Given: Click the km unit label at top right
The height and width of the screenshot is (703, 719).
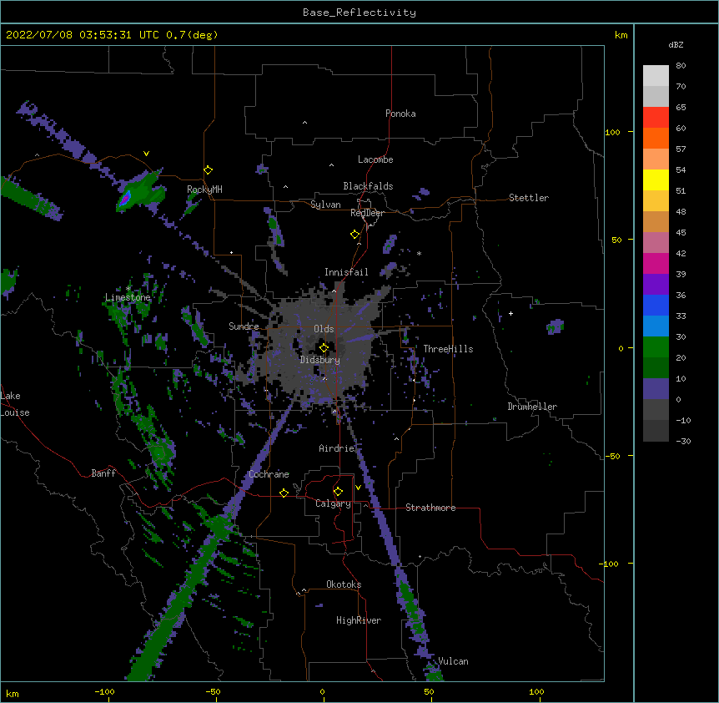Looking at the screenshot, I should [621, 35].
